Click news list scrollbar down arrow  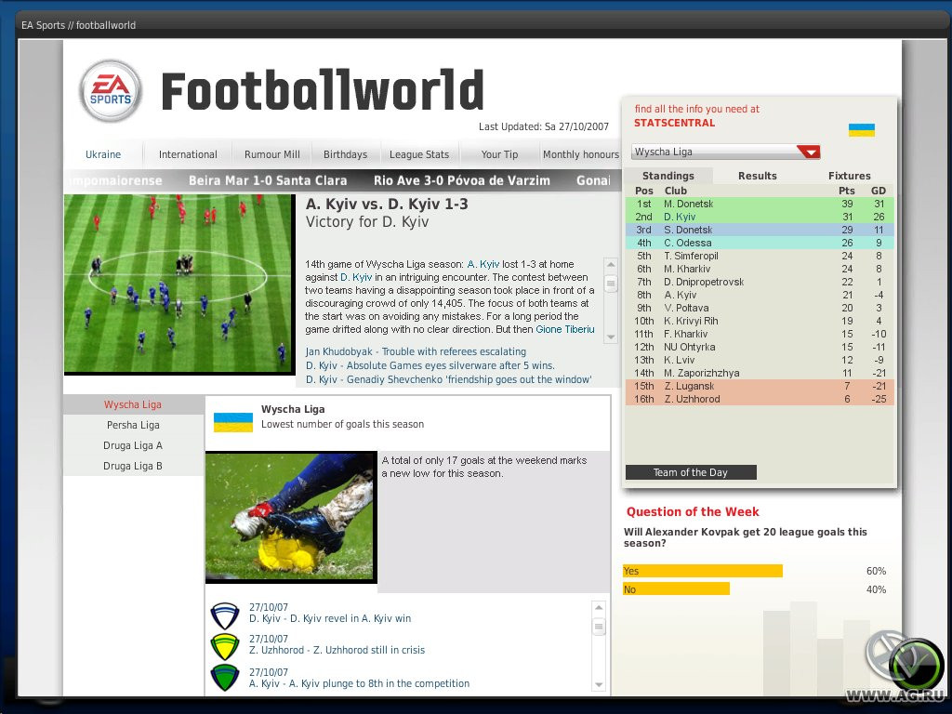(599, 684)
